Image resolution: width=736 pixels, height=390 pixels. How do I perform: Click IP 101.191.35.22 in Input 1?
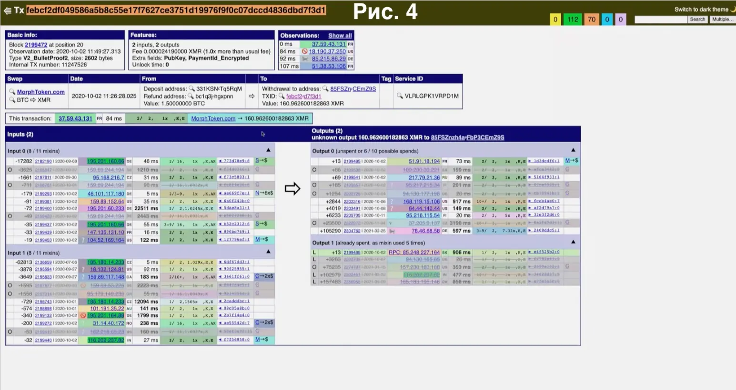pos(107,308)
